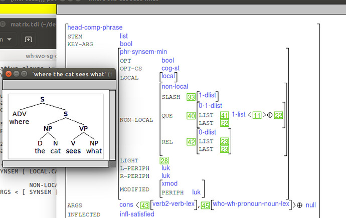346x218 pixels.
Task: Select the VP node in the parse tree
Action: (83, 128)
